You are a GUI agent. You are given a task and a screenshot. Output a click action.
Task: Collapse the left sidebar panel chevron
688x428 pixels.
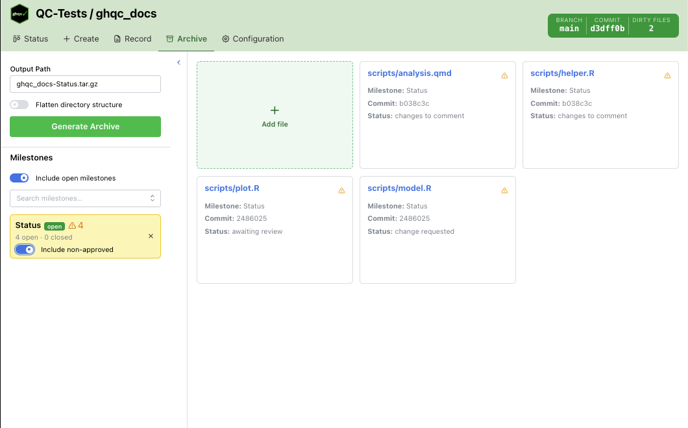point(178,62)
